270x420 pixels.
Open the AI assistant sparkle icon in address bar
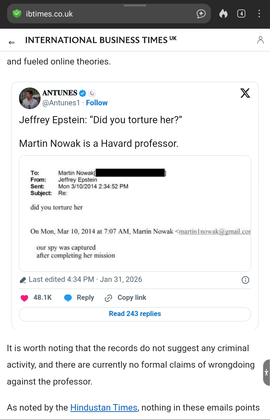[201, 14]
